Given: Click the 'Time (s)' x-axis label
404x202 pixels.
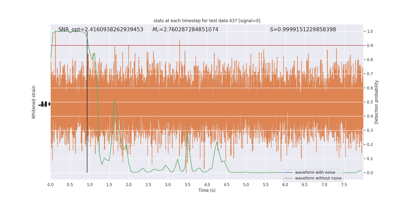Looking at the screenshot, I should (x=207, y=190).
